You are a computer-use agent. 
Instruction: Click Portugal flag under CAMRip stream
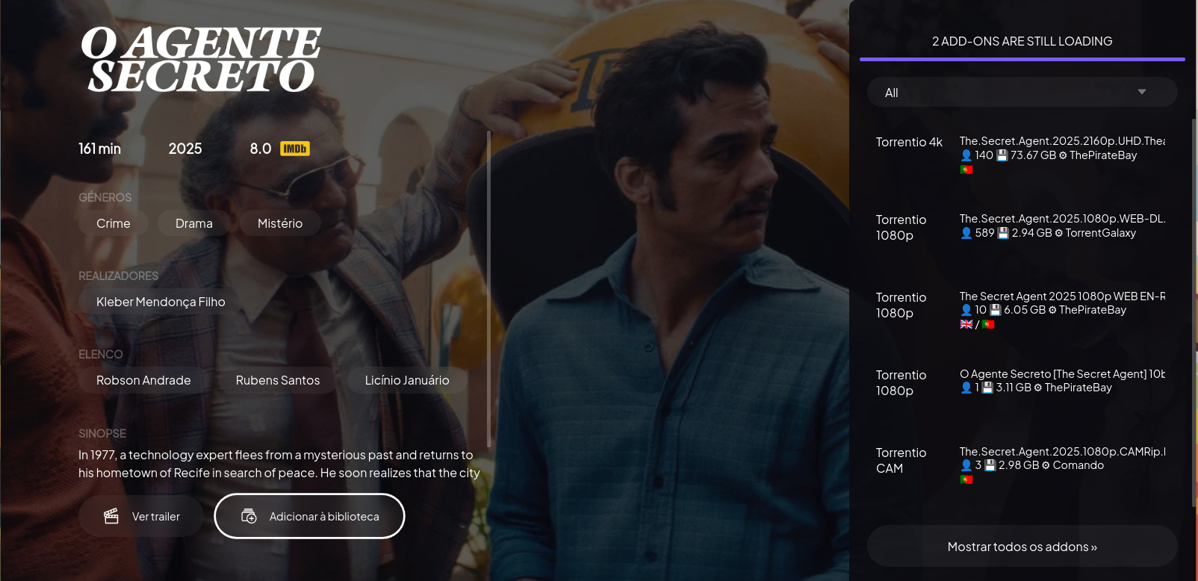point(966,479)
